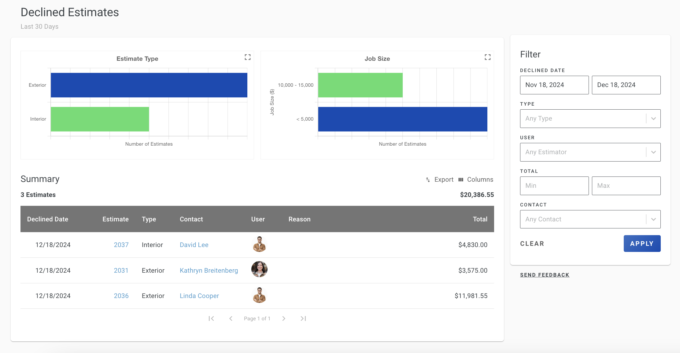Click the Reason column header
Viewport: 680px width, 353px height.
(300, 219)
